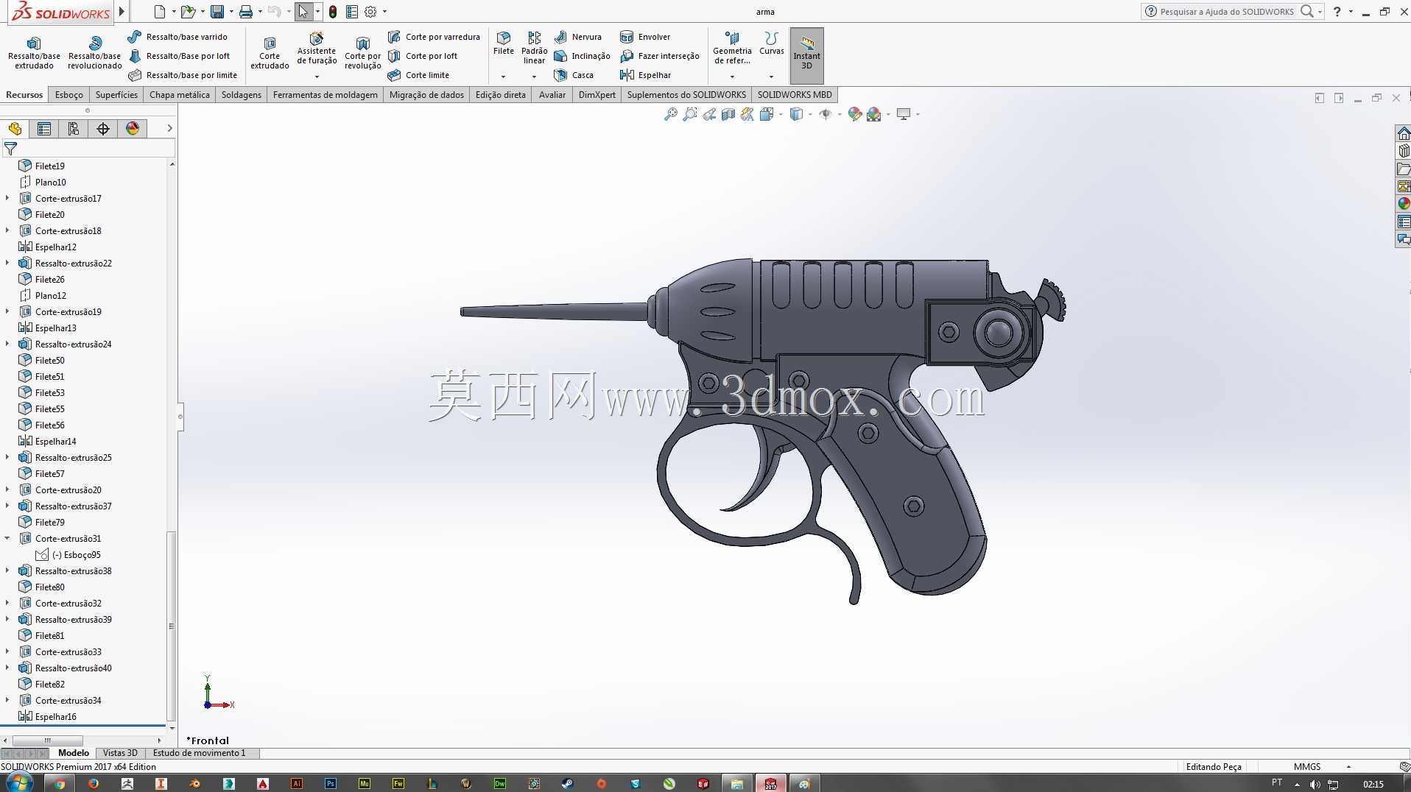1411x792 pixels.
Task: Open Padrão linear dropdown arrow
Action: click(x=534, y=77)
